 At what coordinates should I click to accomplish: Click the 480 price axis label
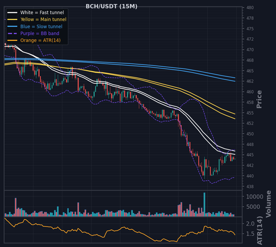(250, 8)
